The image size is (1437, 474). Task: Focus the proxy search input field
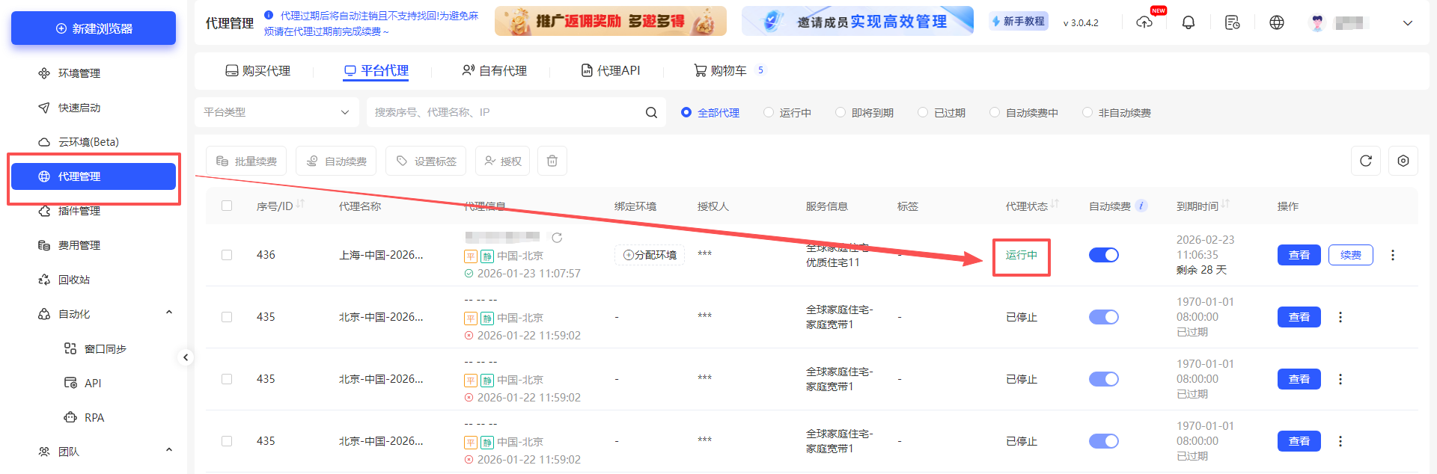pos(506,112)
